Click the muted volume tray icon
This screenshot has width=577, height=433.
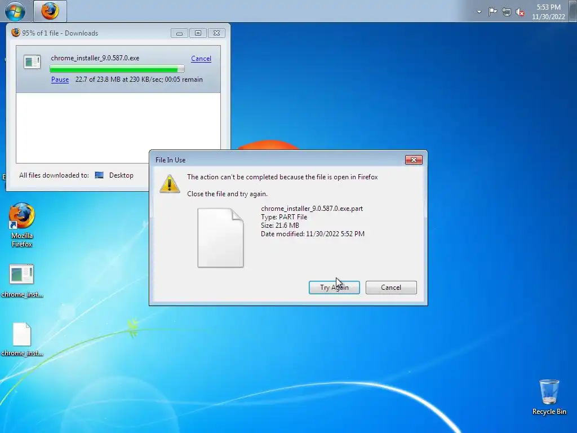point(520,12)
